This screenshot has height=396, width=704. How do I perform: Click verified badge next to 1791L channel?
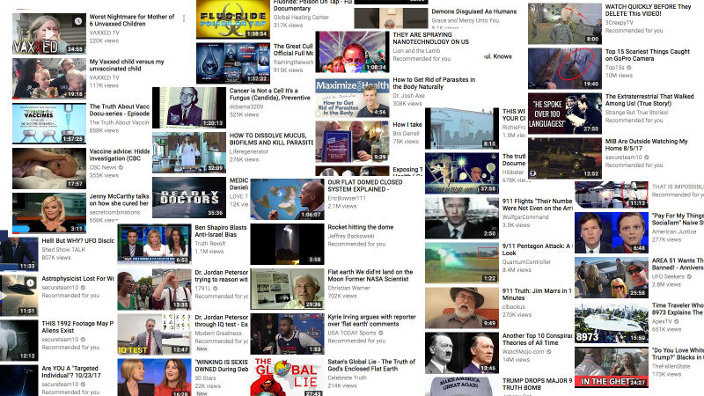(x=216, y=289)
